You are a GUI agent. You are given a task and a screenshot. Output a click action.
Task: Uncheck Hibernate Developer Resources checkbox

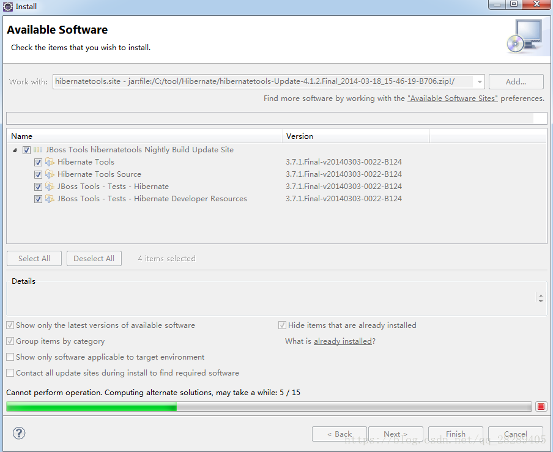click(x=38, y=199)
